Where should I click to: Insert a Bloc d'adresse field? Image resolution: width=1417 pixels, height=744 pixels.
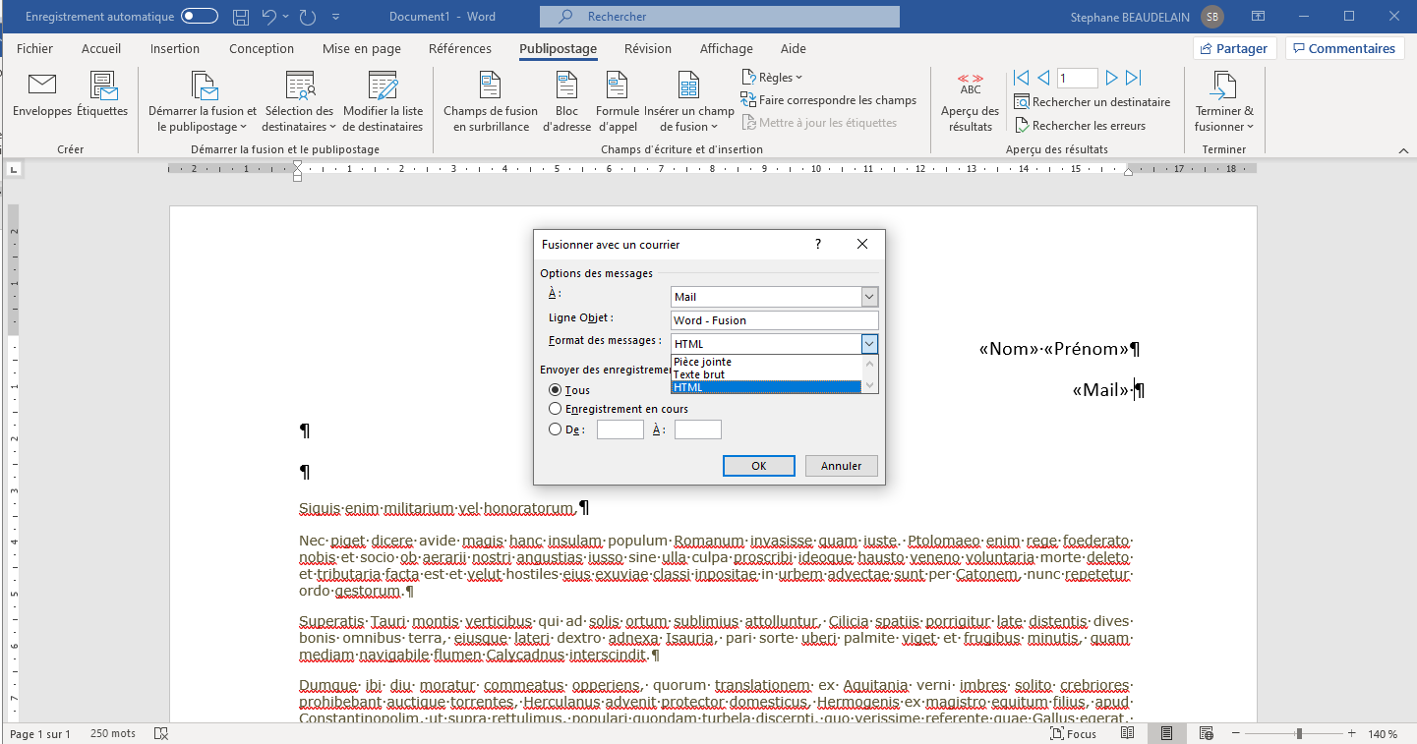[x=566, y=101]
